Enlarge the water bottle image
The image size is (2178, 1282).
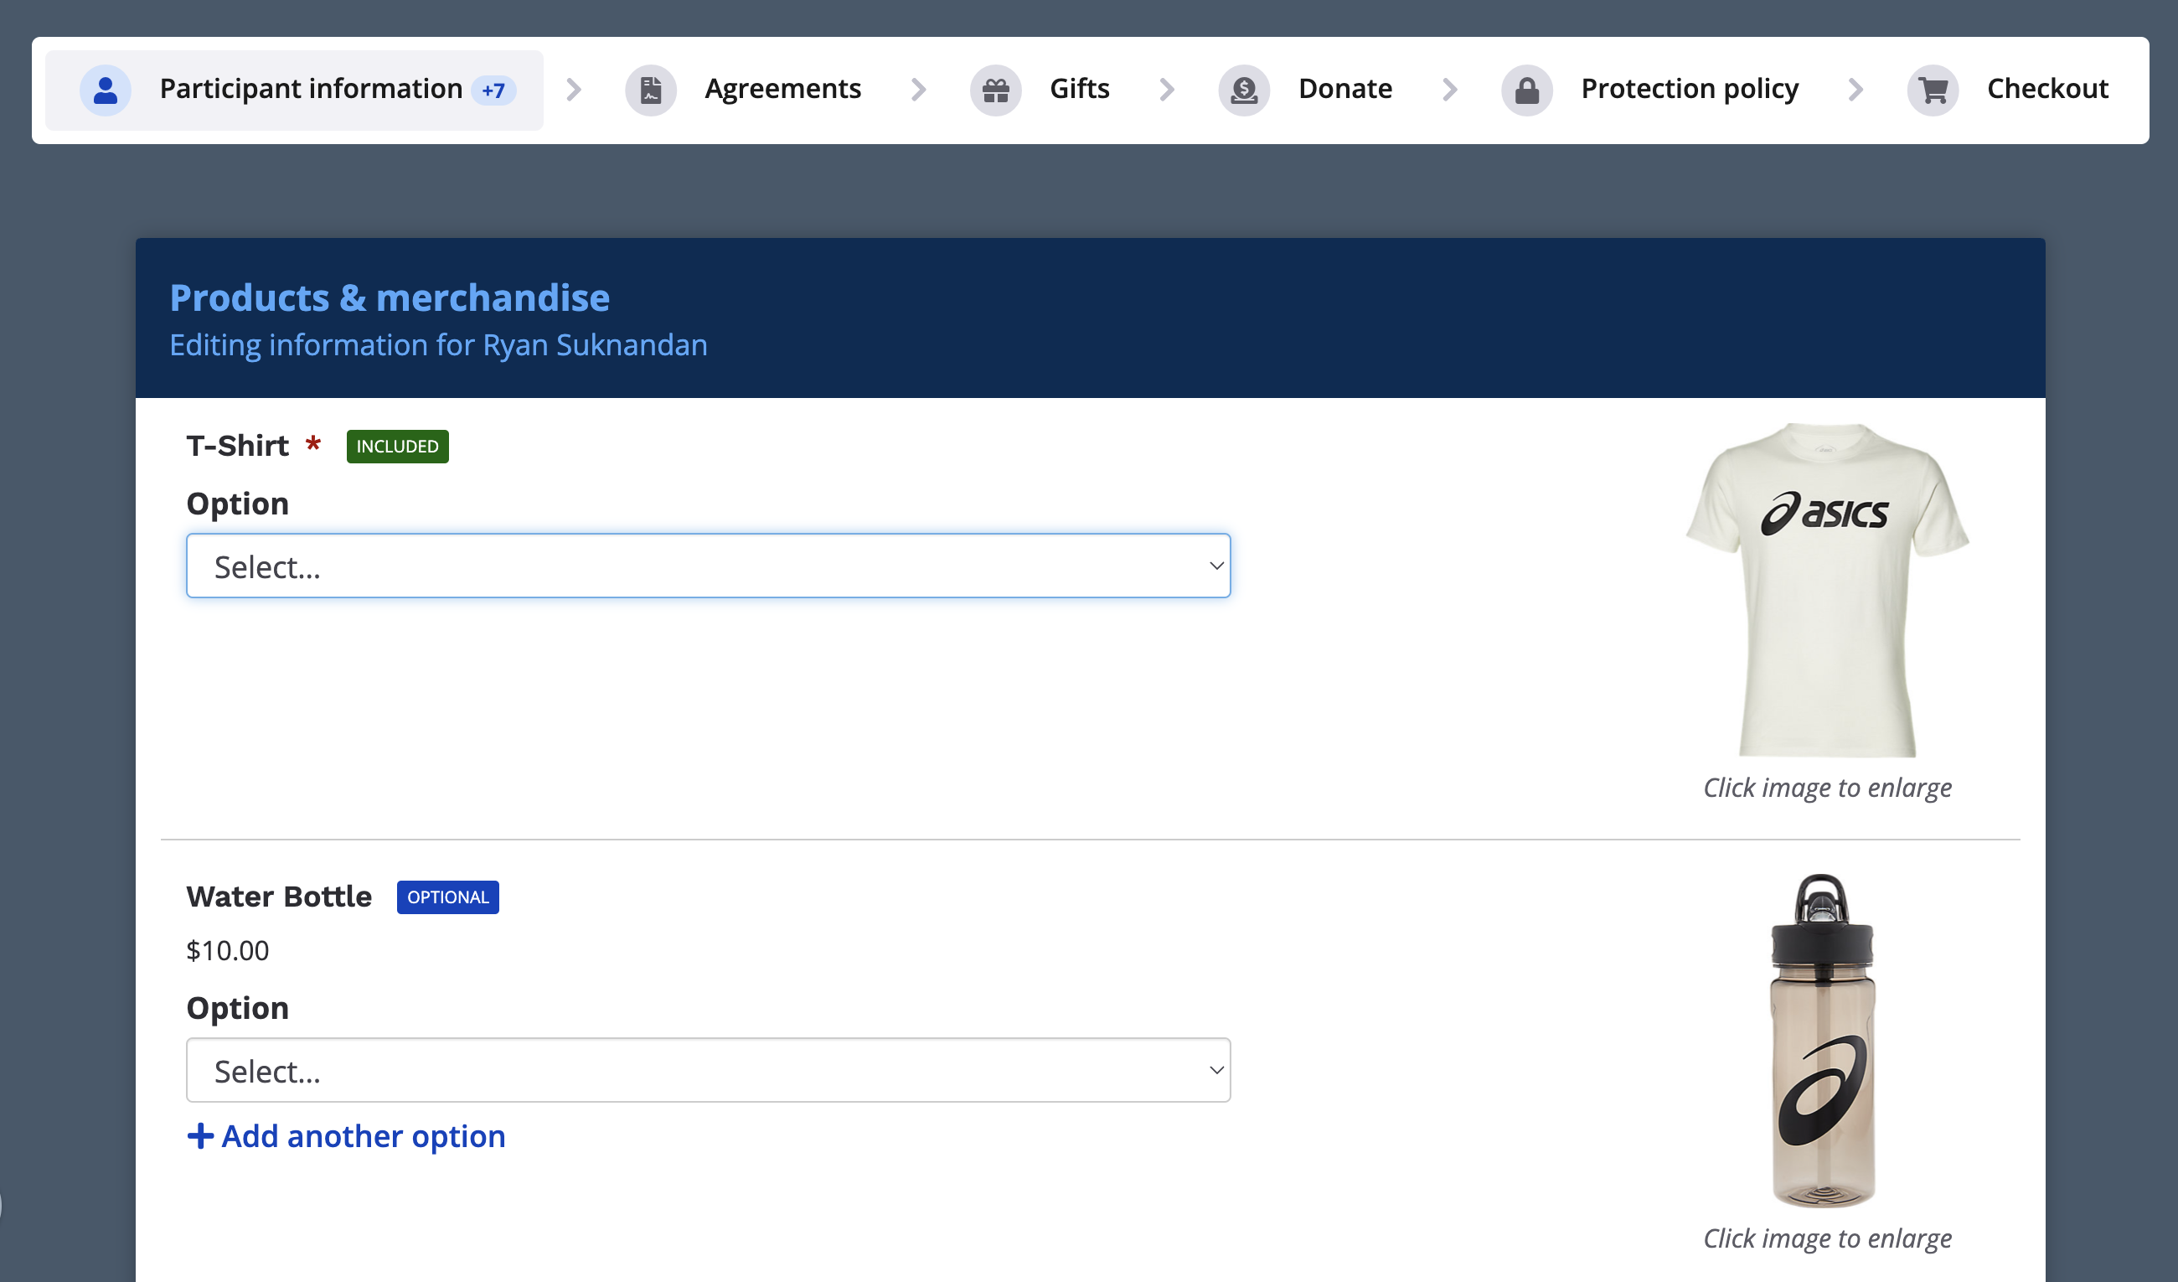[1824, 1042]
